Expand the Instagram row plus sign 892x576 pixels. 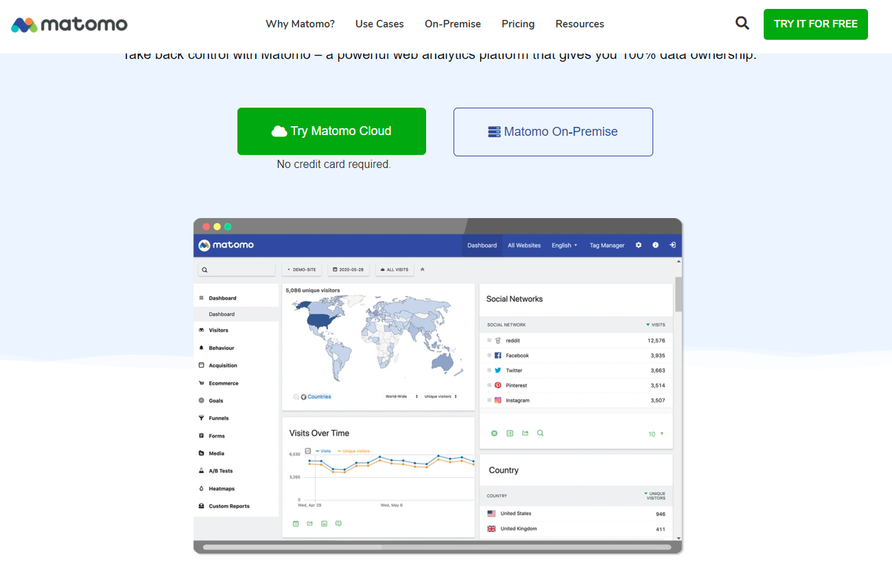tap(489, 400)
